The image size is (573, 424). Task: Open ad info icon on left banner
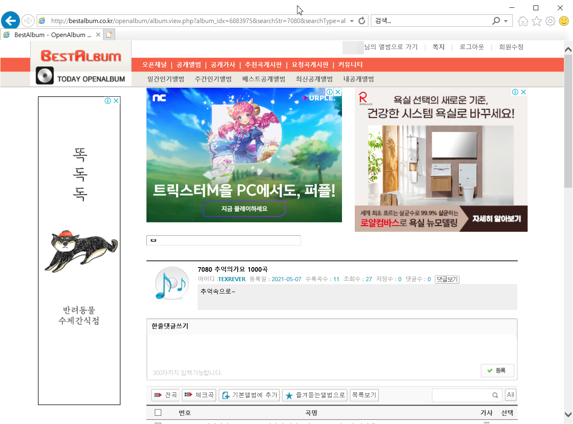point(108,101)
